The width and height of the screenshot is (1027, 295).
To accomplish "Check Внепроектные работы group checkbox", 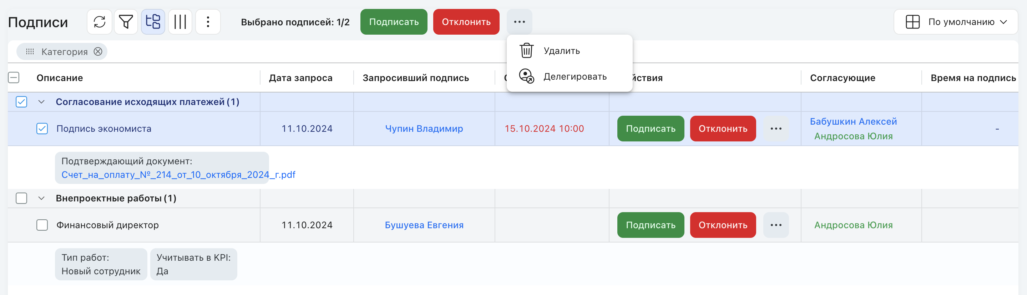I will pos(21,199).
